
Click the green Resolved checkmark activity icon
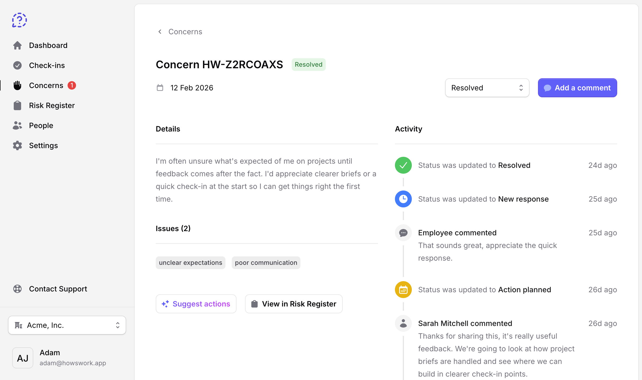click(403, 165)
